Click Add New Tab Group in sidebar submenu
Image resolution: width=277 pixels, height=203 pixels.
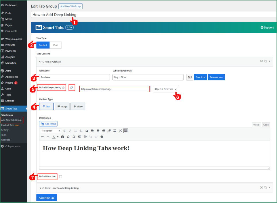(x=11, y=120)
